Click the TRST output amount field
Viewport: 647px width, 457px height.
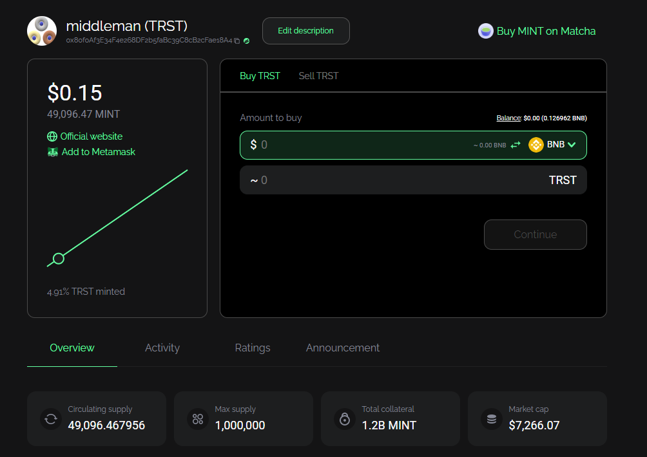click(413, 180)
